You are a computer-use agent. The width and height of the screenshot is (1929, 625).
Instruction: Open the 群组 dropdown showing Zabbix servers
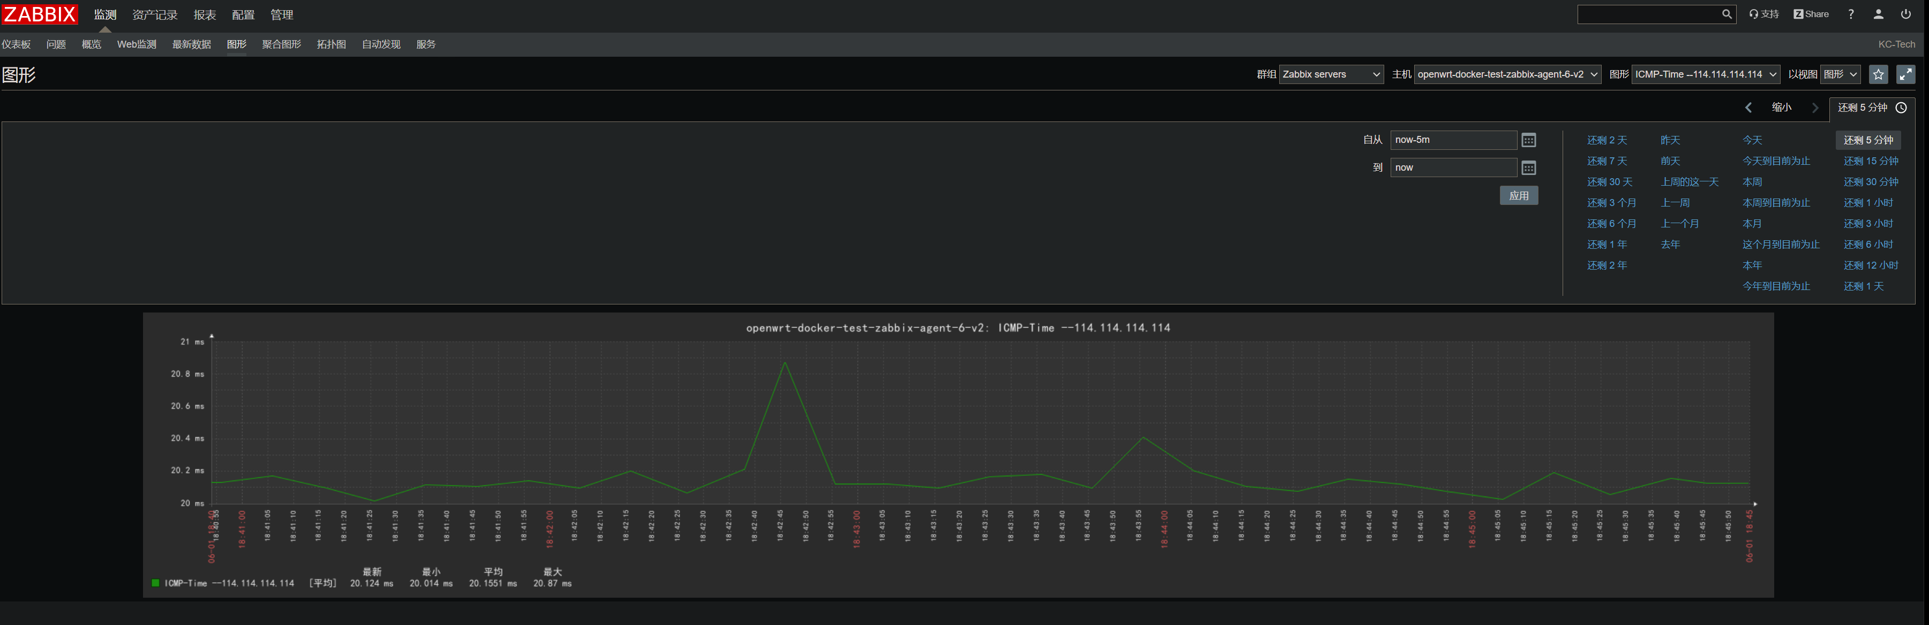[x=1331, y=74]
